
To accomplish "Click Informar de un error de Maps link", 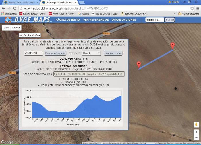I will tap(187, 143).
